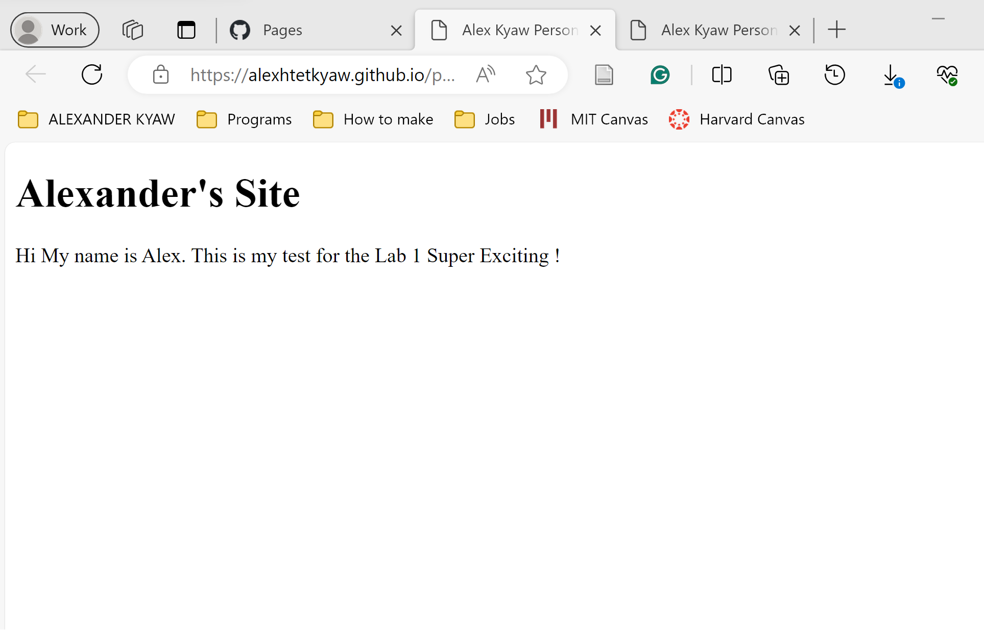The image size is (984, 630).
Task: Expand the ALEXANDER KYAW bookmarks folder
Action: tap(96, 119)
